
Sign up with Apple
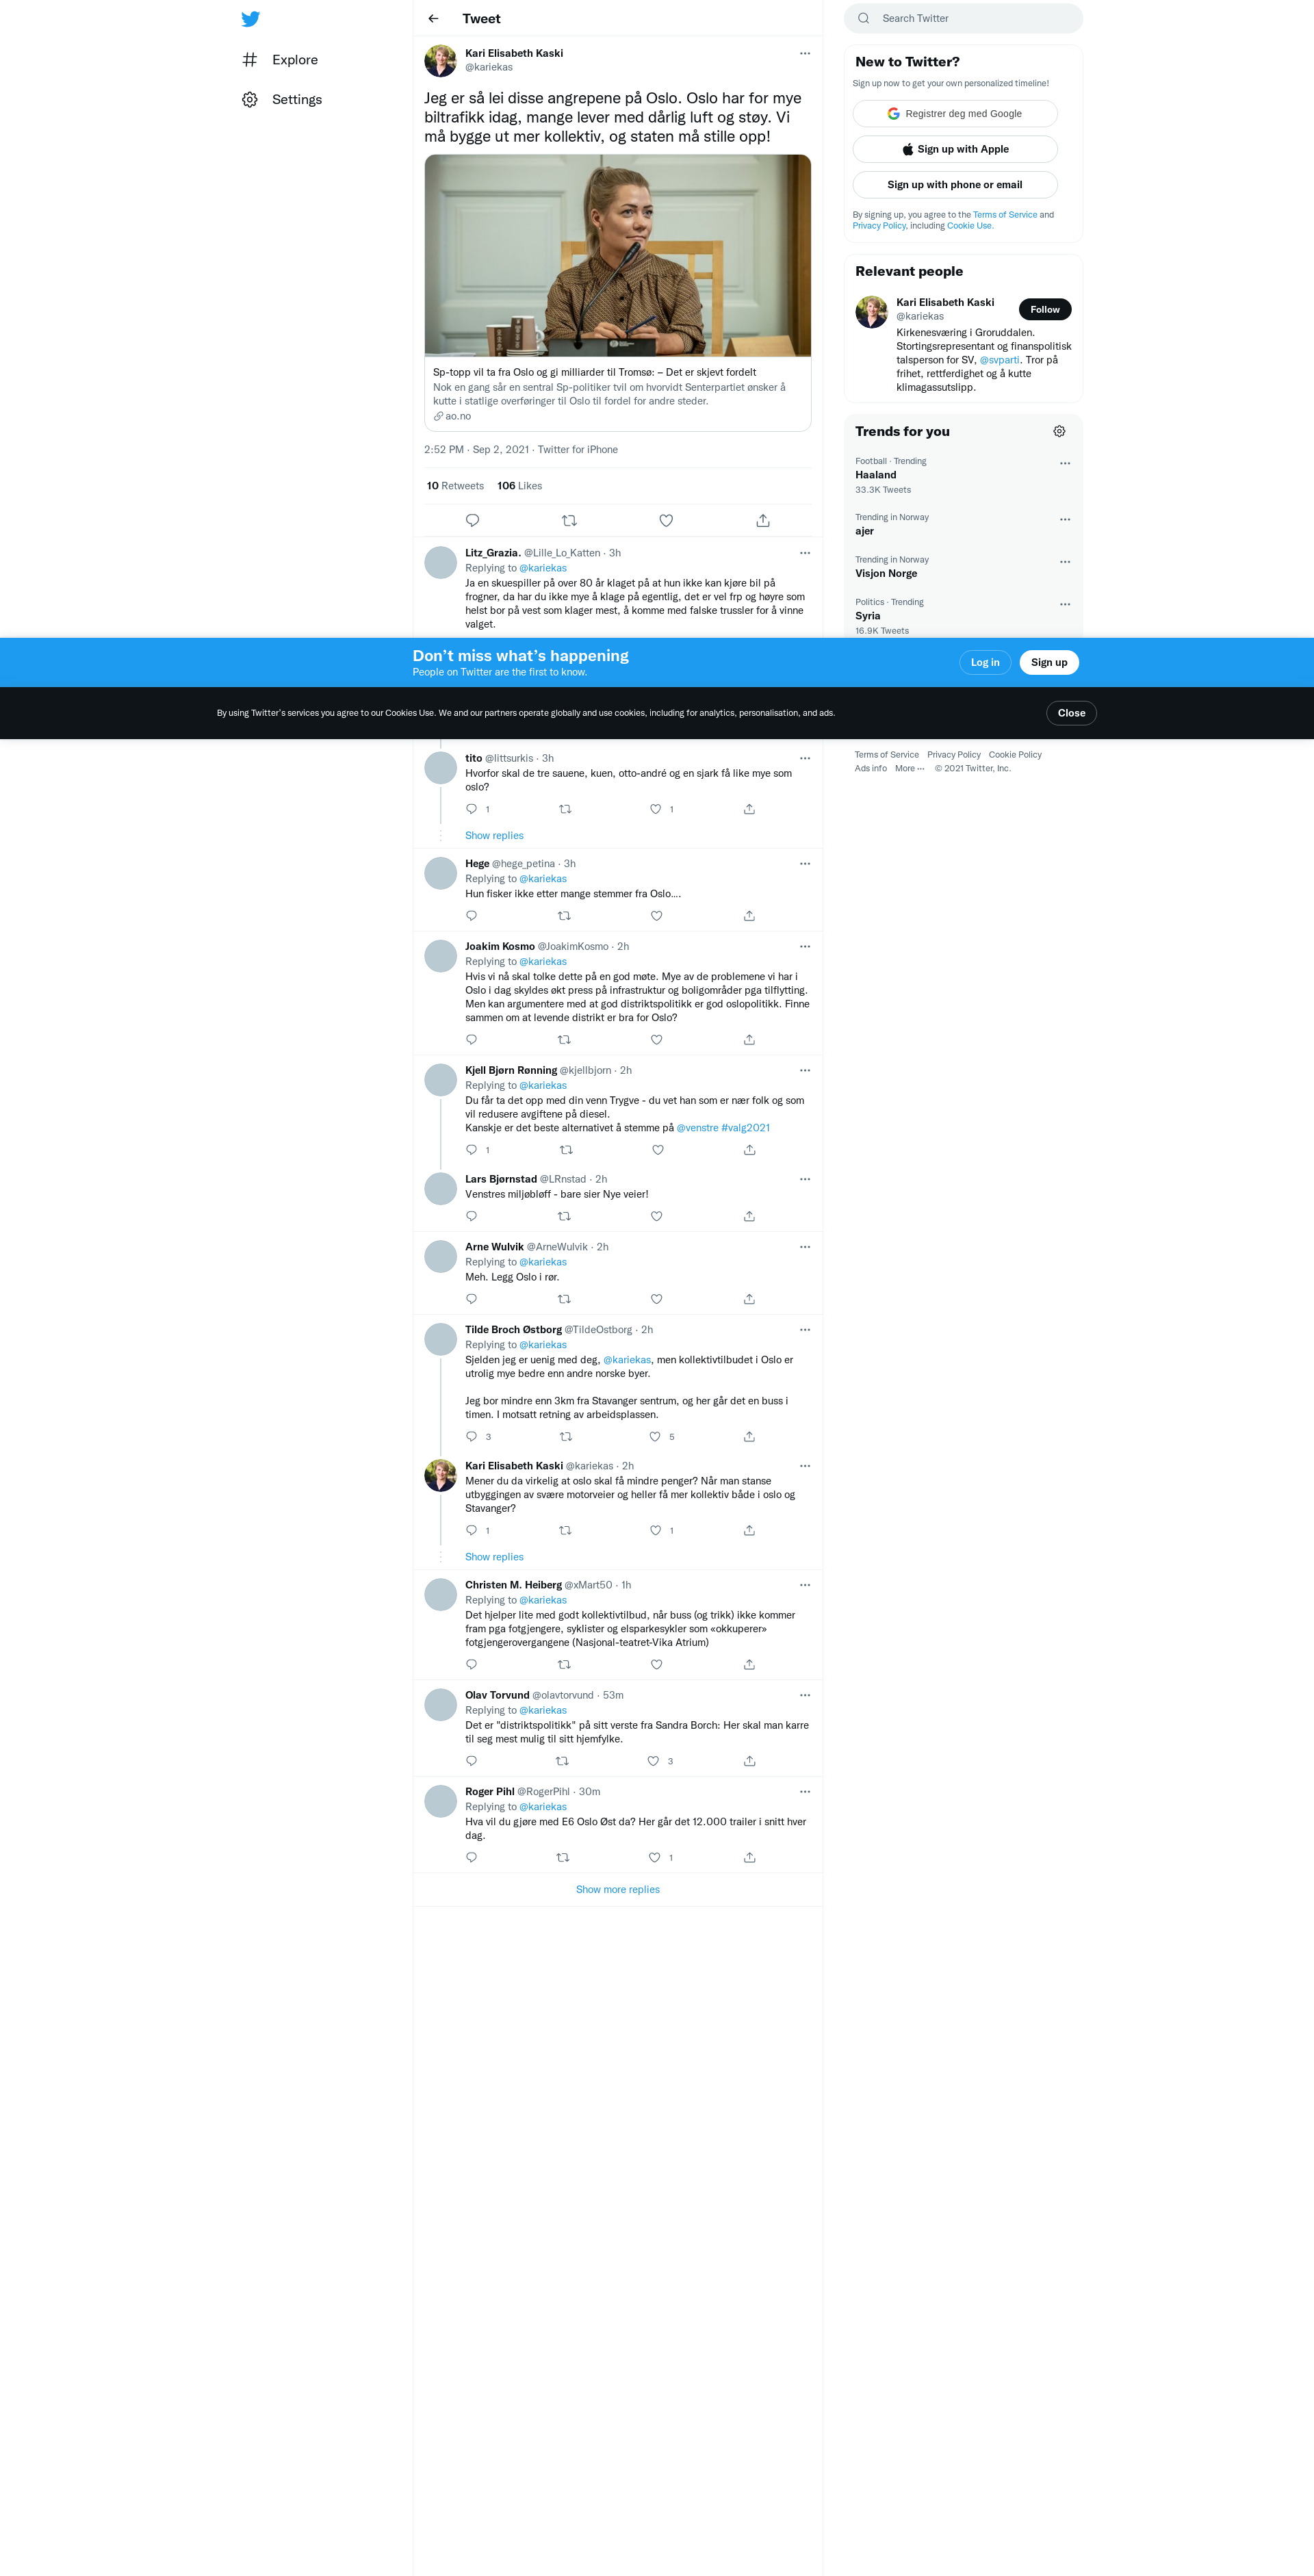[x=955, y=150]
